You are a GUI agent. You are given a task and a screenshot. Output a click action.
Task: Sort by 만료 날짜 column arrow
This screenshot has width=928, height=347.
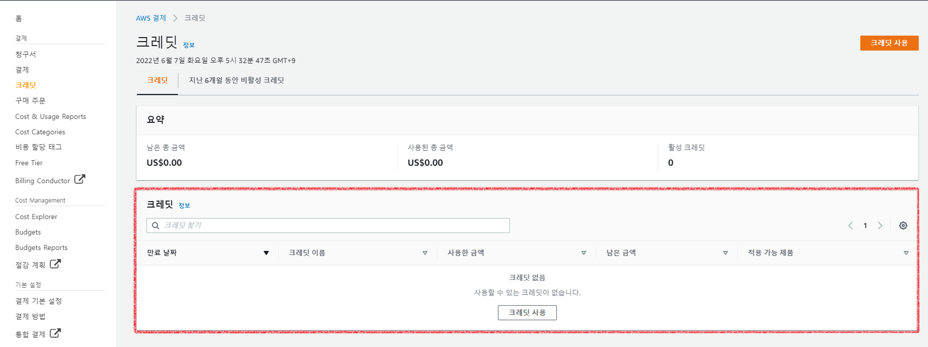click(x=266, y=253)
